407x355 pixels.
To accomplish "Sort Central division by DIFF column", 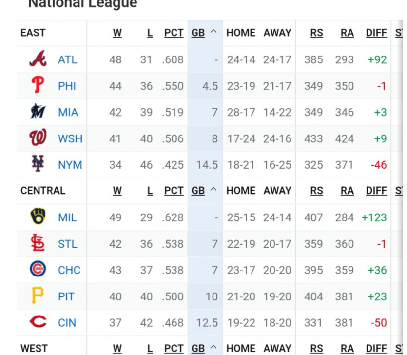I will point(376,191).
